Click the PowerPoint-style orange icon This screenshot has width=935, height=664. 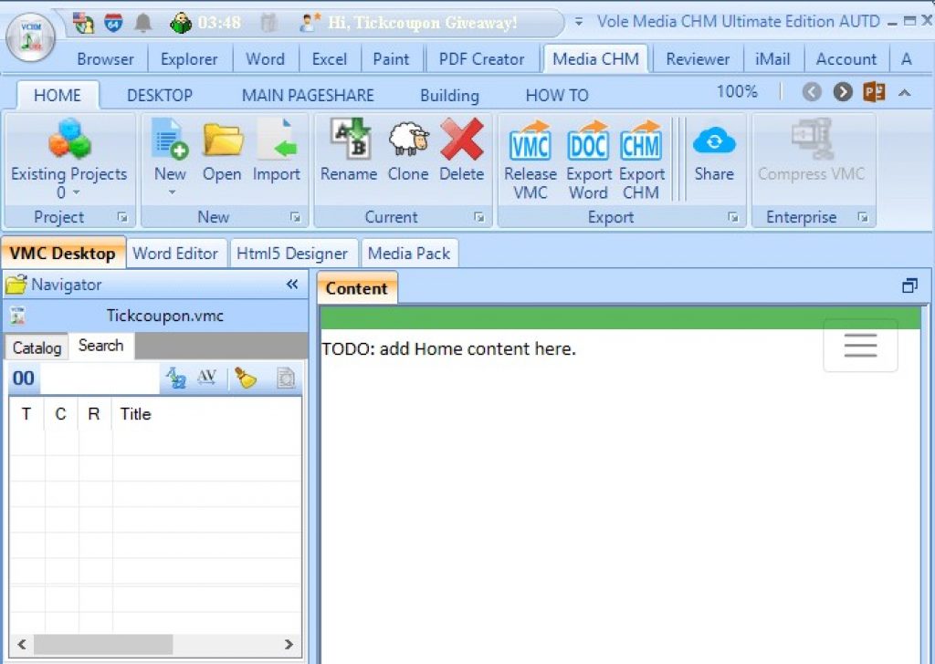874,92
